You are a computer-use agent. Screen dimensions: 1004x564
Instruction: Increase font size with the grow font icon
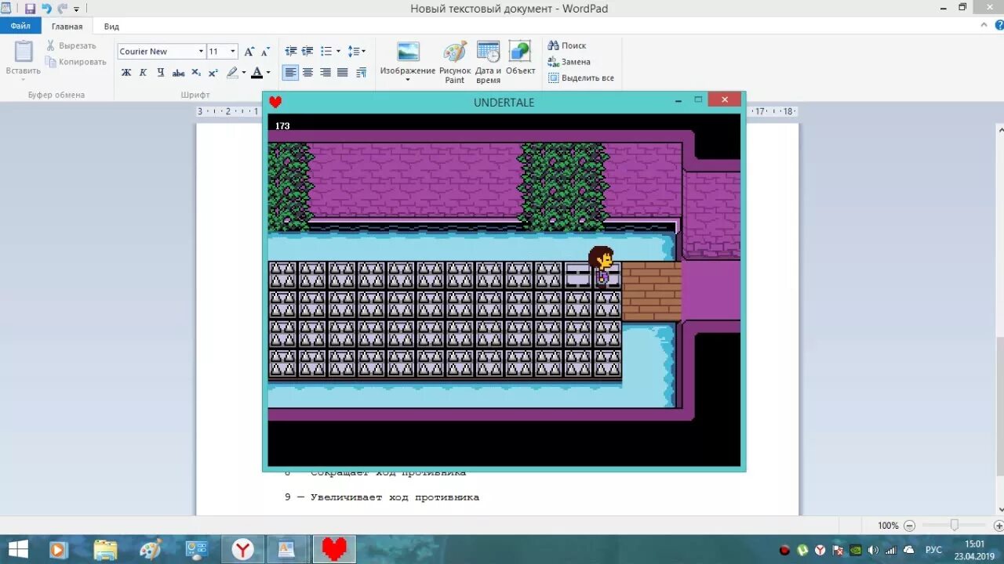point(249,52)
